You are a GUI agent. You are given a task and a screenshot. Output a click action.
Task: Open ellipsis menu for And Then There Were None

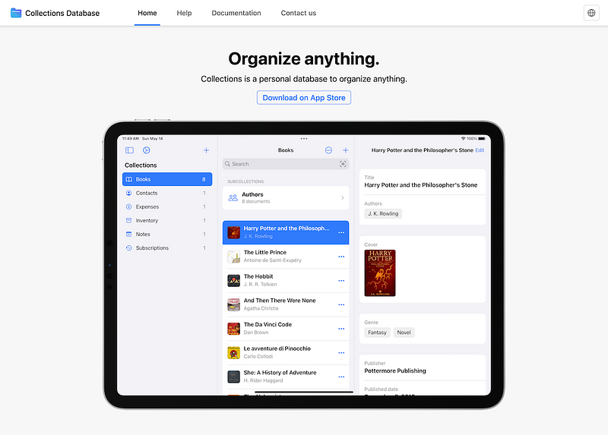coord(341,304)
